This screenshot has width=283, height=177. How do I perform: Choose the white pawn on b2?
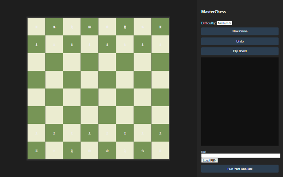pyautogui.click(x=54, y=133)
